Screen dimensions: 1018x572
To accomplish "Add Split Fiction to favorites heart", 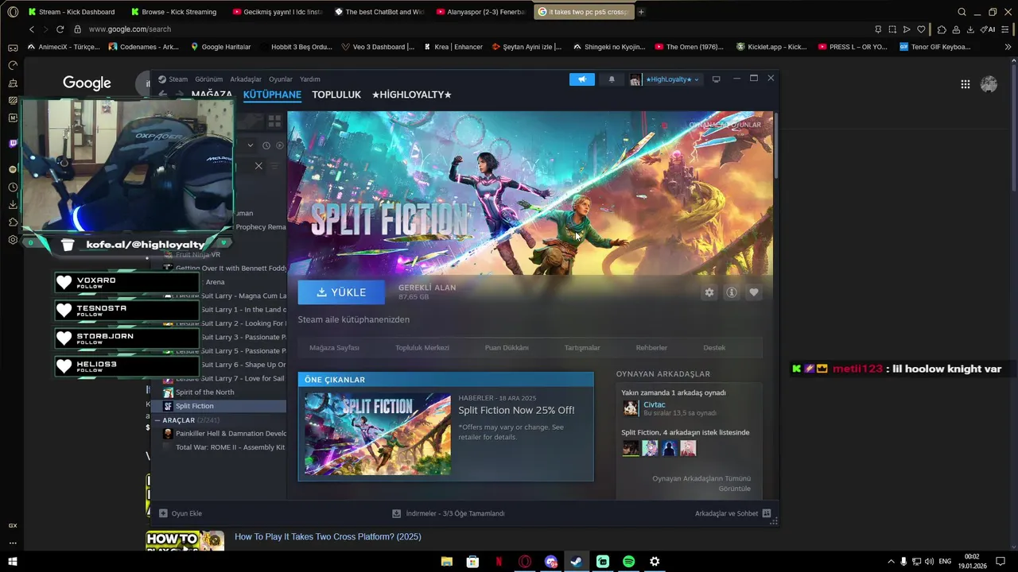I will pyautogui.click(x=754, y=292).
